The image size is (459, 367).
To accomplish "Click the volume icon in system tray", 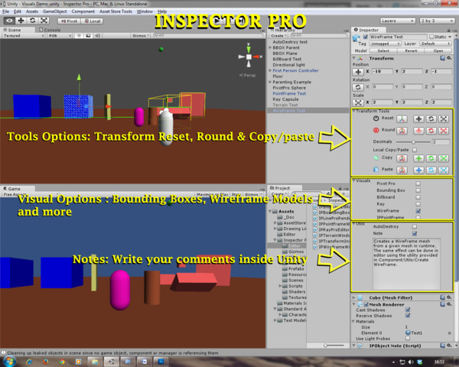I will click(x=412, y=362).
